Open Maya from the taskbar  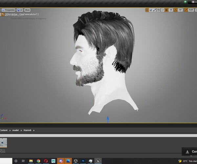coord(53,161)
